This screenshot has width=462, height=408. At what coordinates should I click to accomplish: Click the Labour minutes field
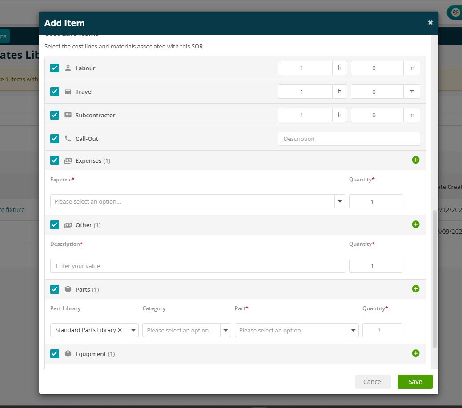click(377, 68)
